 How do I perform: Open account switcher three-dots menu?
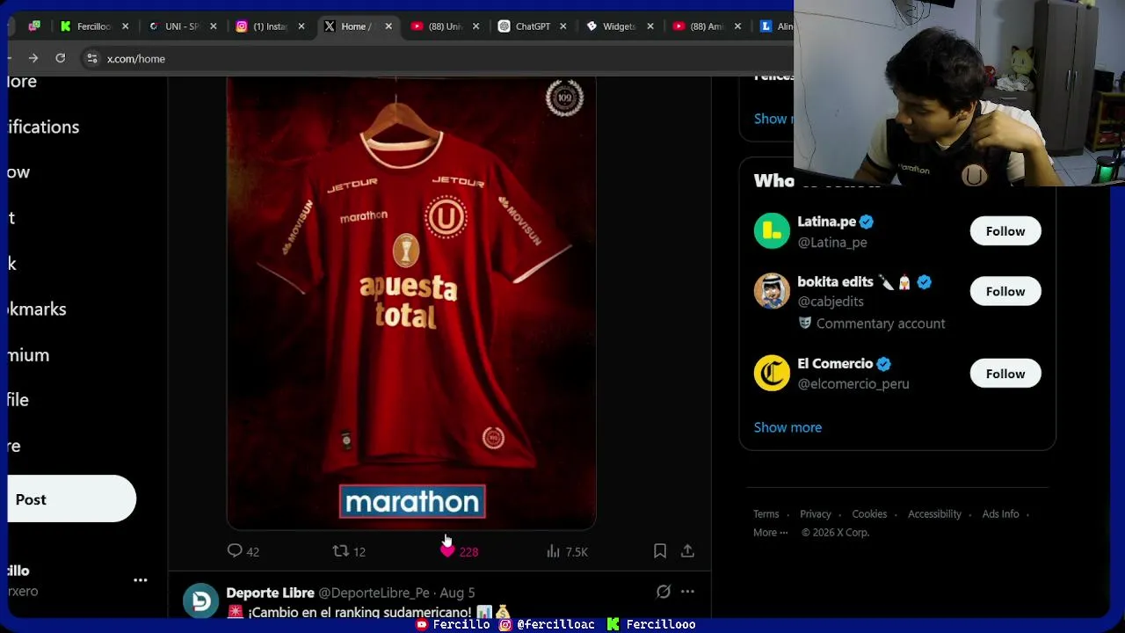tap(140, 580)
